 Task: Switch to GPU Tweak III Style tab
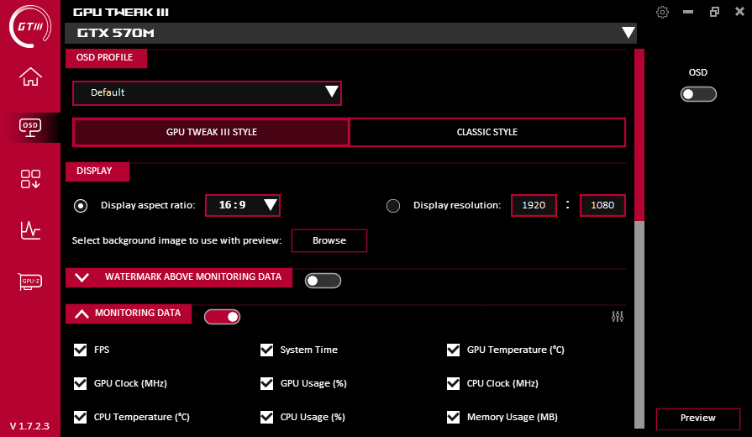[211, 132]
